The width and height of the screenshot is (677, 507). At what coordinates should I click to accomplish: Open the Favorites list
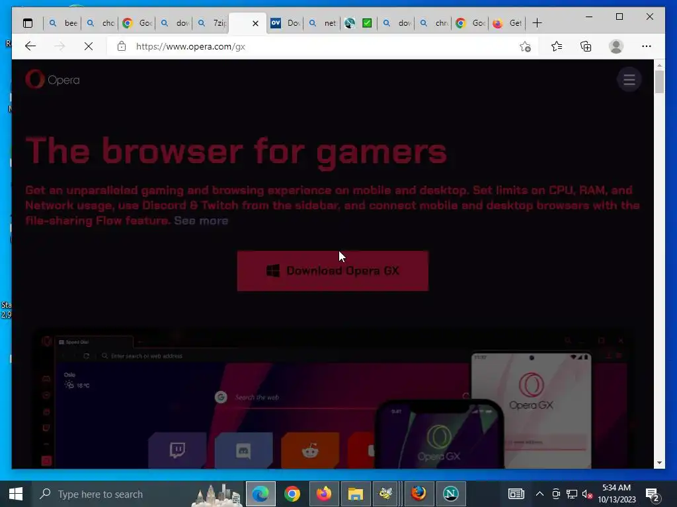pyautogui.click(x=557, y=46)
